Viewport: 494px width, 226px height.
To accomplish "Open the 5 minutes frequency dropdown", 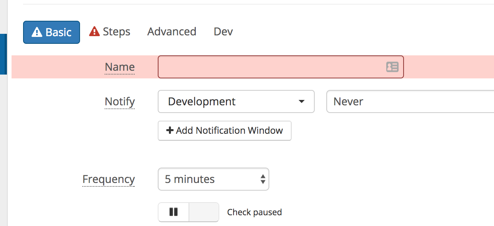I will (x=214, y=179).
